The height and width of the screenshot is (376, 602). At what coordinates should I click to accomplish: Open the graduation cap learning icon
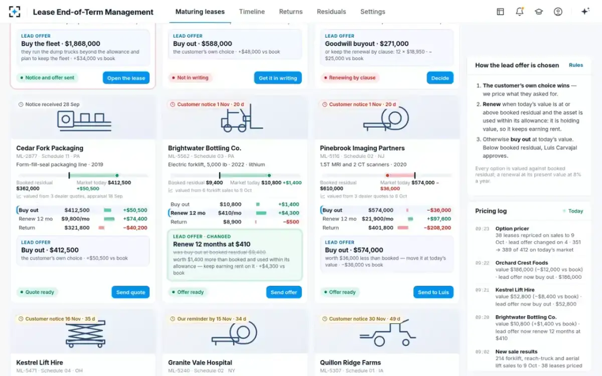point(539,12)
